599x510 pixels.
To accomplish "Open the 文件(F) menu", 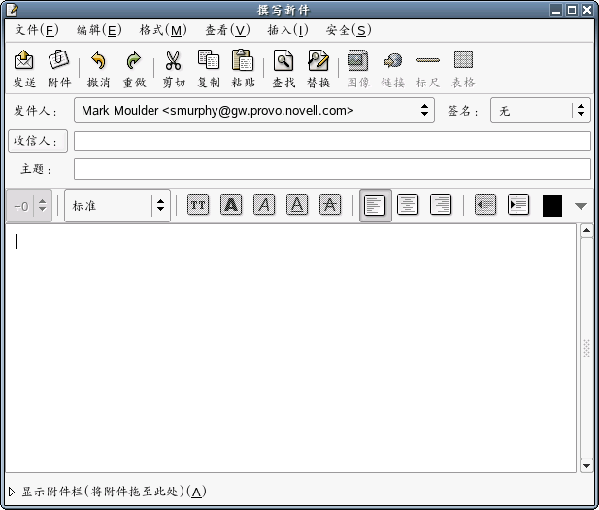I will point(36,30).
